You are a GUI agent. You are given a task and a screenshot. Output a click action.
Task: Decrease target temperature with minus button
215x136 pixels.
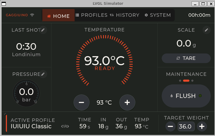pos(82,102)
